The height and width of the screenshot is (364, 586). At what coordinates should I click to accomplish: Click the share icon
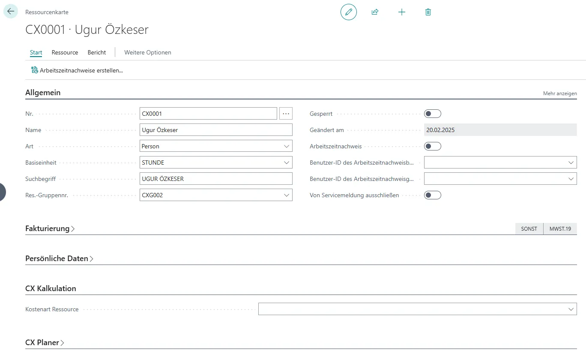[x=375, y=12]
